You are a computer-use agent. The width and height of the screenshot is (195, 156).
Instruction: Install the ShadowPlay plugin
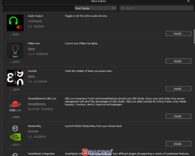pyautogui.click(x=178, y=144)
